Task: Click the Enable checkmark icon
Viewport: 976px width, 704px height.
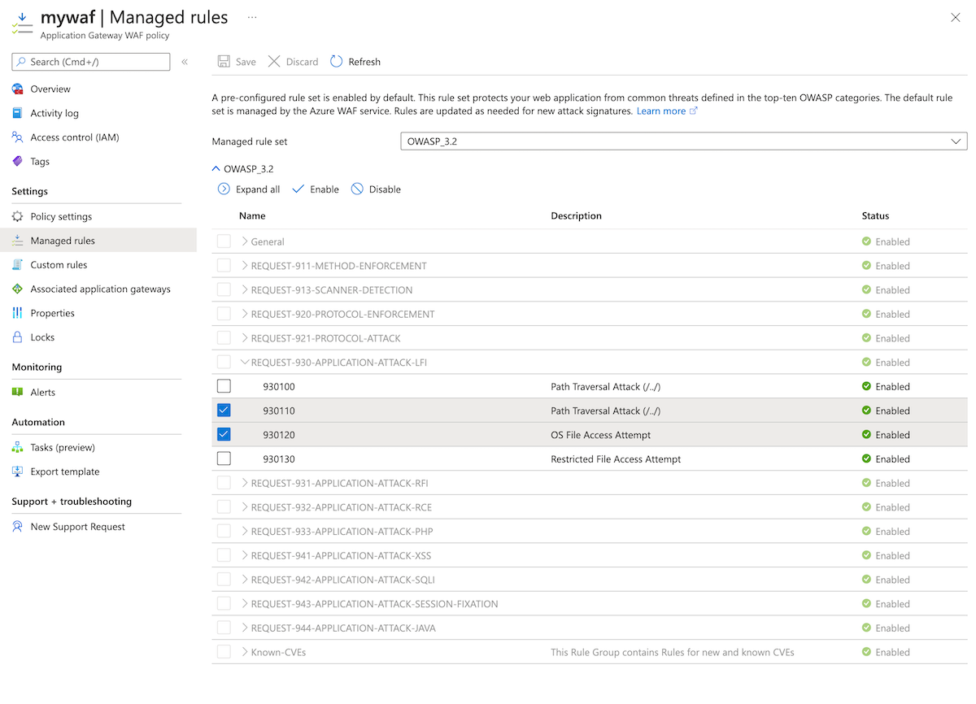Action: [298, 189]
